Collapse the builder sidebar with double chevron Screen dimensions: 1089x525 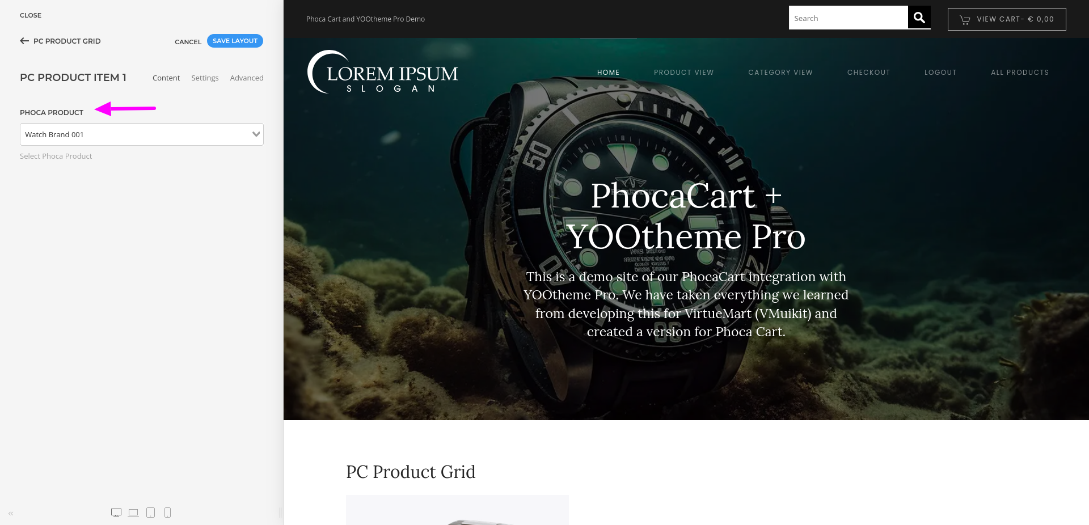click(11, 514)
